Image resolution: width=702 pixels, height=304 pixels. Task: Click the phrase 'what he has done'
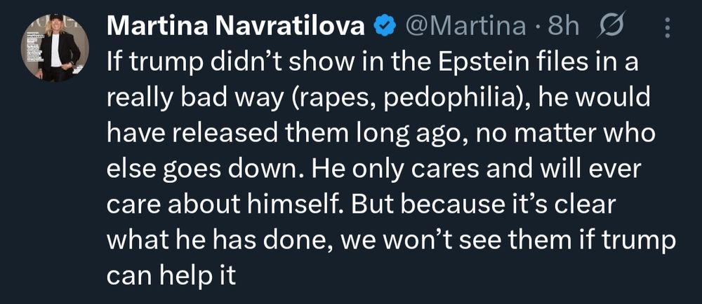tap(219, 241)
